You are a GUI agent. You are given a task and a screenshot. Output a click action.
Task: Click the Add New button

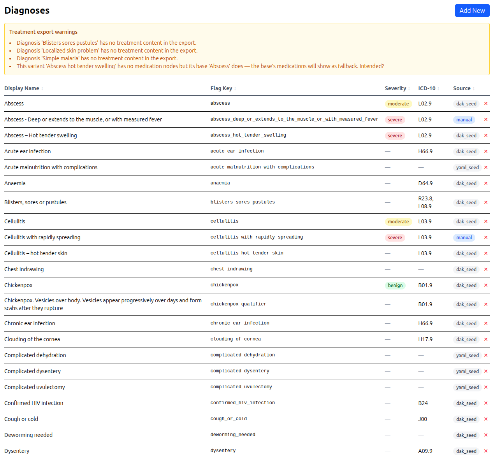472,11
